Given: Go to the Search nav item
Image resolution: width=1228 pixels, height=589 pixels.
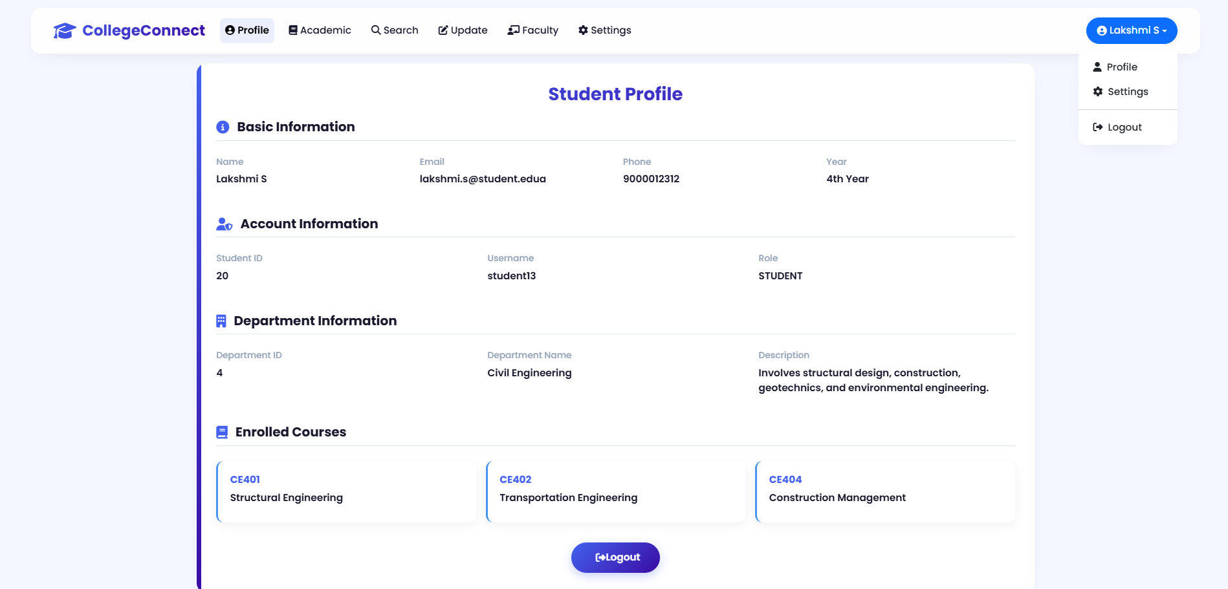Looking at the screenshot, I should [395, 30].
